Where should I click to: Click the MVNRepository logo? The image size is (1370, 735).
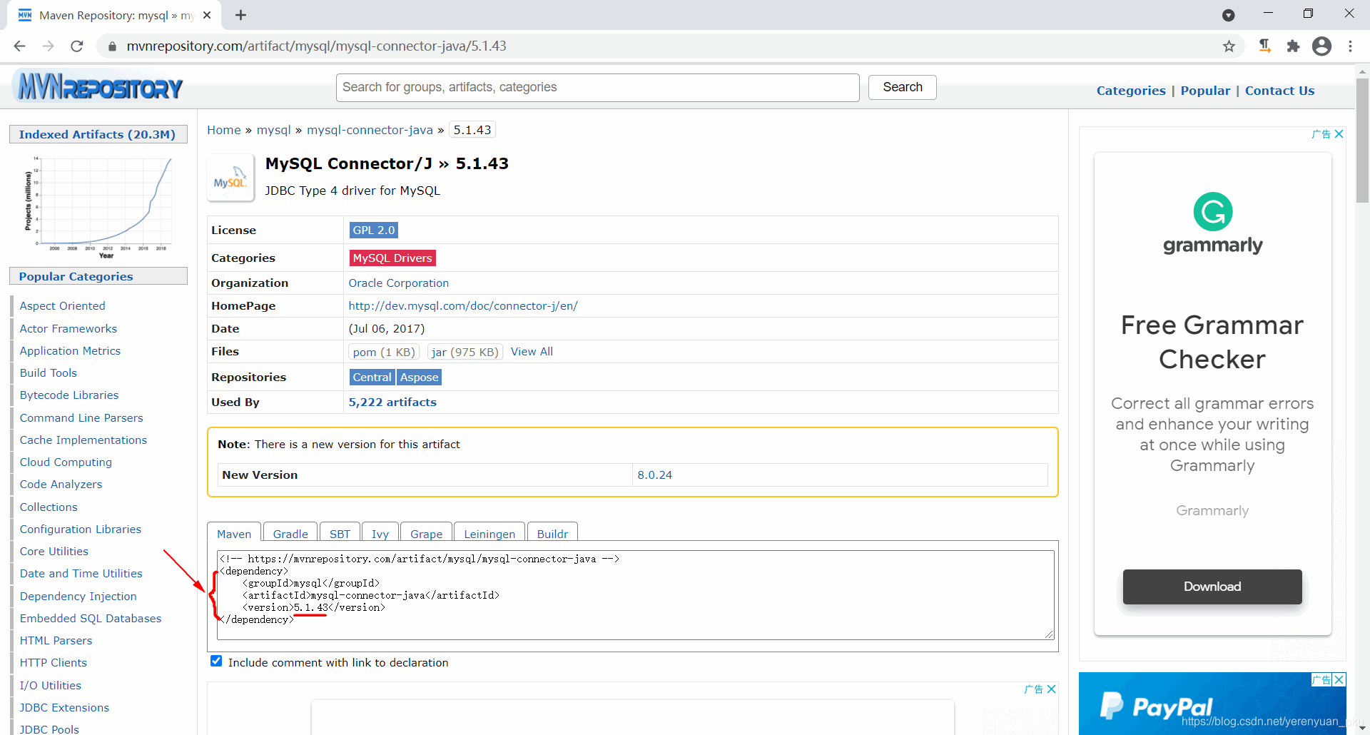pyautogui.click(x=98, y=86)
